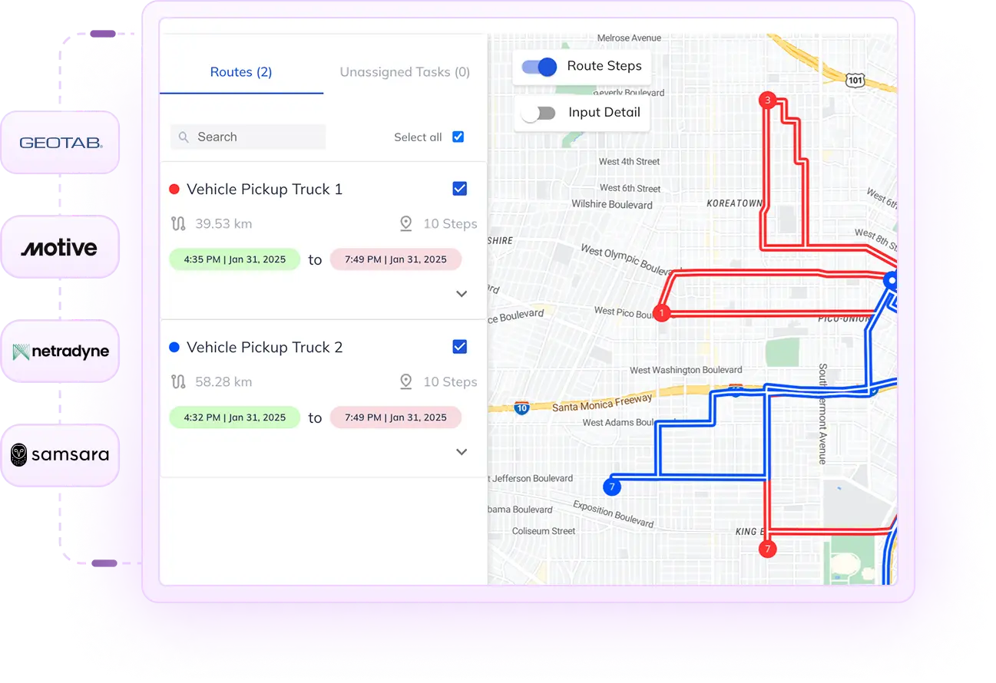Open the Routes tab
The width and height of the screenshot is (996, 683).
(240, 71)
